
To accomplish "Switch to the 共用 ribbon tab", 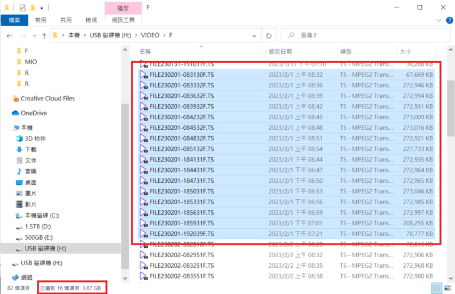I will coord(66,20).
